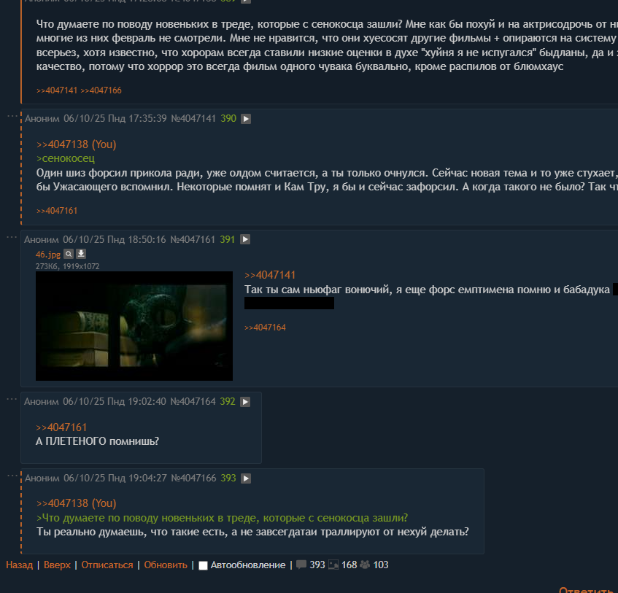Click the play arrow icon on post №4047166
Screen dimensions: 618x593
(x=246, y=478)
